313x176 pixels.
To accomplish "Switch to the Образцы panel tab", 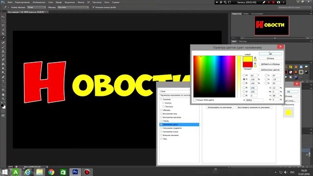I will pos(243,41).
